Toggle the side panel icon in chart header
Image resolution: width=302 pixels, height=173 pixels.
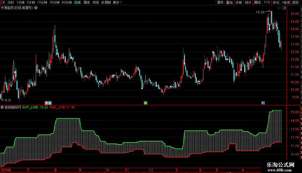coord(284,8)
